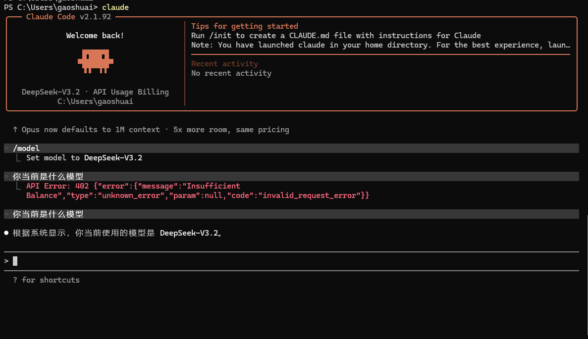The height and width of the screenshot is (339, 588).
Task: Click the 'C:\Users\gaoshuai' path inside welcome box
Action: point(95,101)
